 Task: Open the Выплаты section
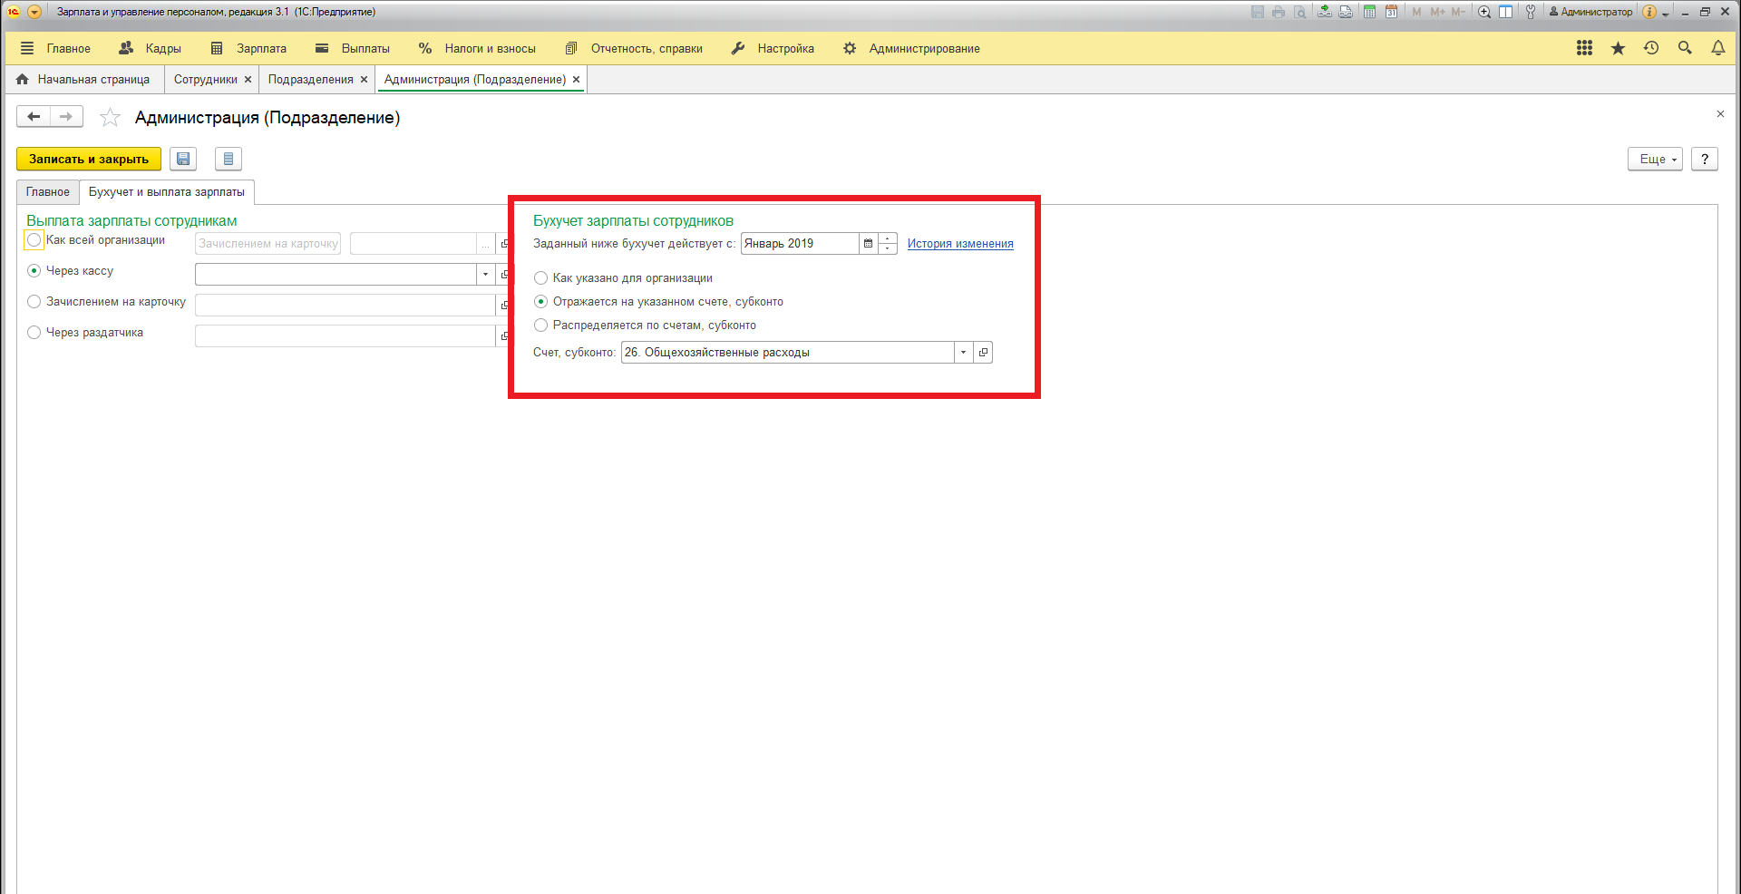point(353,48)
